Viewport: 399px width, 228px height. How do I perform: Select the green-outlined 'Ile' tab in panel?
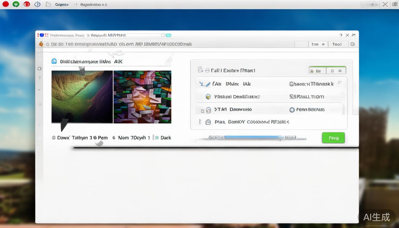pyautogui.click(x=317, y=71)
